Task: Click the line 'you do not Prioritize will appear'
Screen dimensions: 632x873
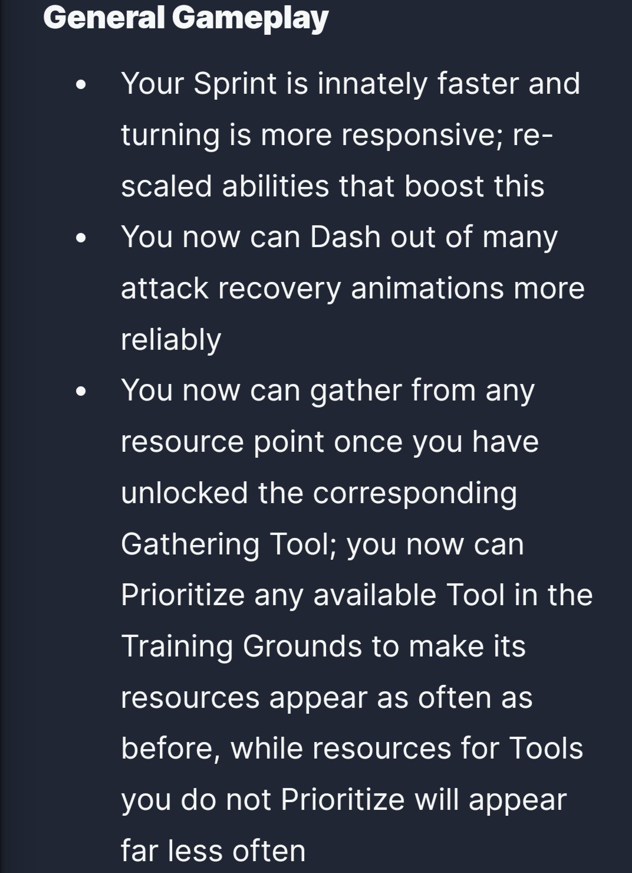Action: [344, 800]
